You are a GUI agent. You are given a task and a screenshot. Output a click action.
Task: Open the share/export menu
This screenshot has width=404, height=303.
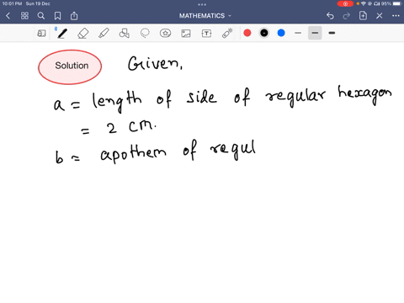tap(74, 16)
